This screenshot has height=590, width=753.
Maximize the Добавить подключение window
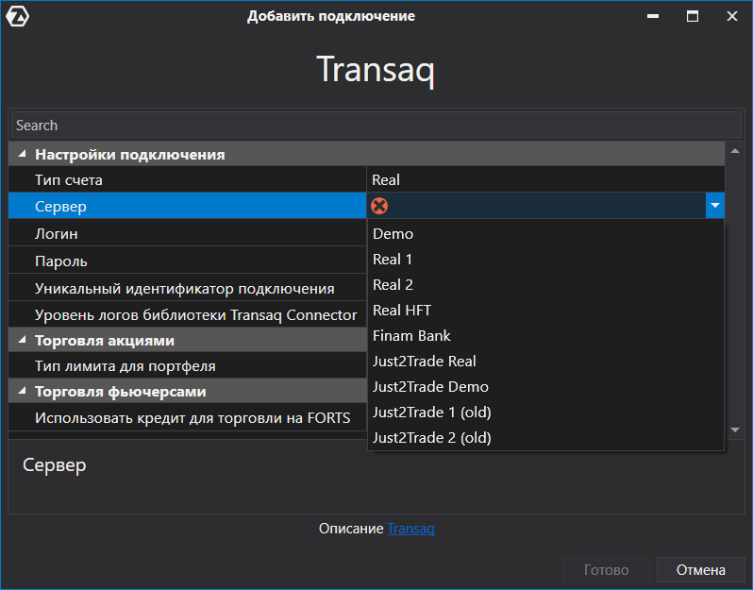tap(692, 16)
